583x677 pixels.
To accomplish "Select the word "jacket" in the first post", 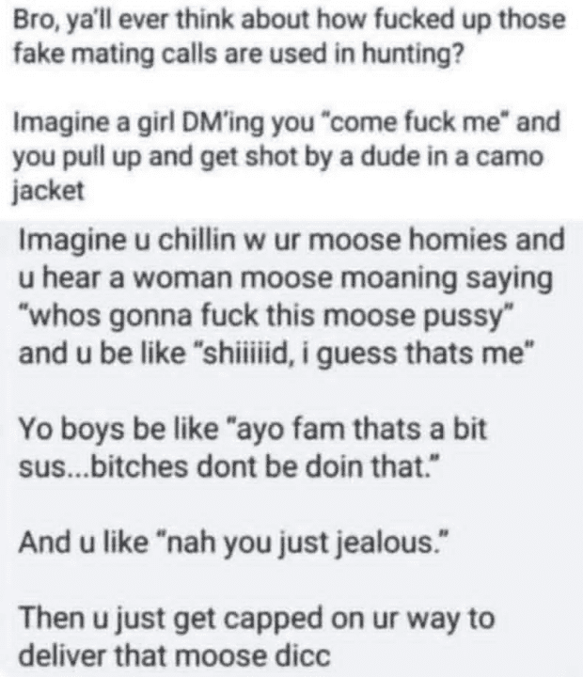I will [48, 191].
